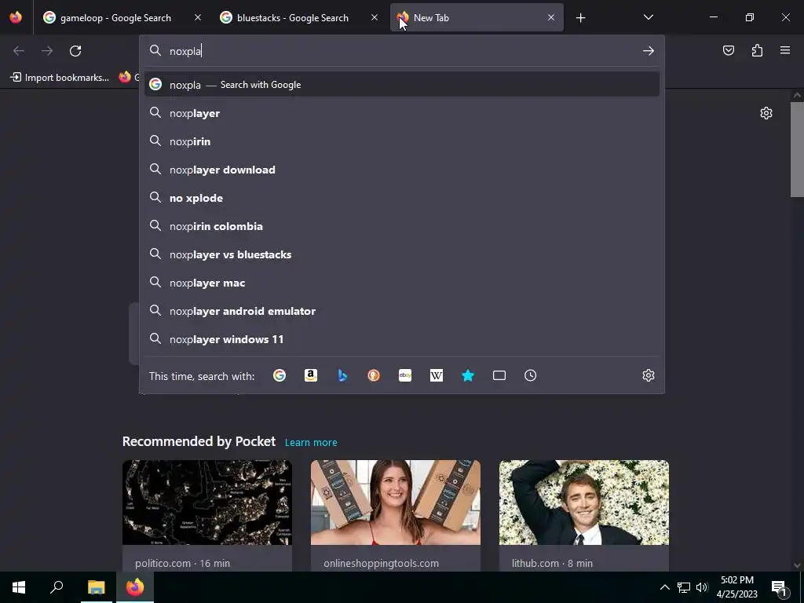Click Firefox icon in taskbar
Screen dimensions: 804x603
135,587
